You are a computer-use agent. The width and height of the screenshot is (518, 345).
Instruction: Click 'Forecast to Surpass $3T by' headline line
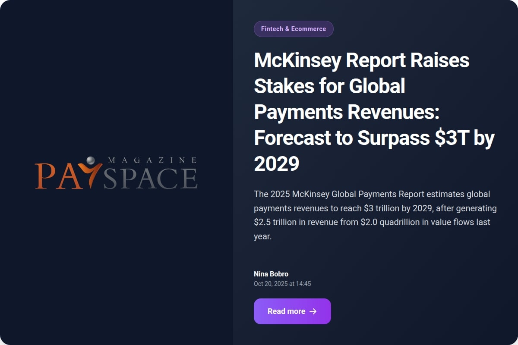(374, 138)
